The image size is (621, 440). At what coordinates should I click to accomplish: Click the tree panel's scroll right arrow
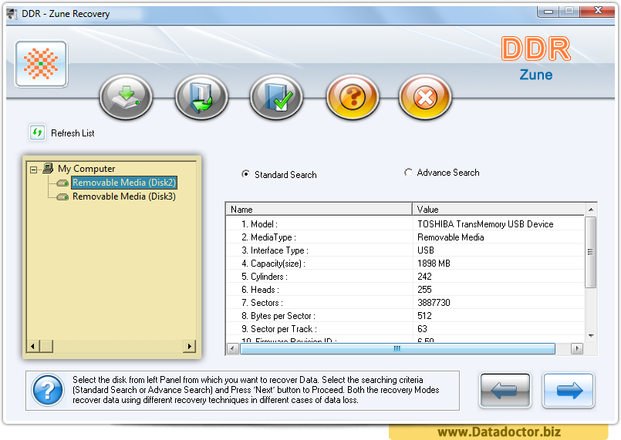pos(189,346)
